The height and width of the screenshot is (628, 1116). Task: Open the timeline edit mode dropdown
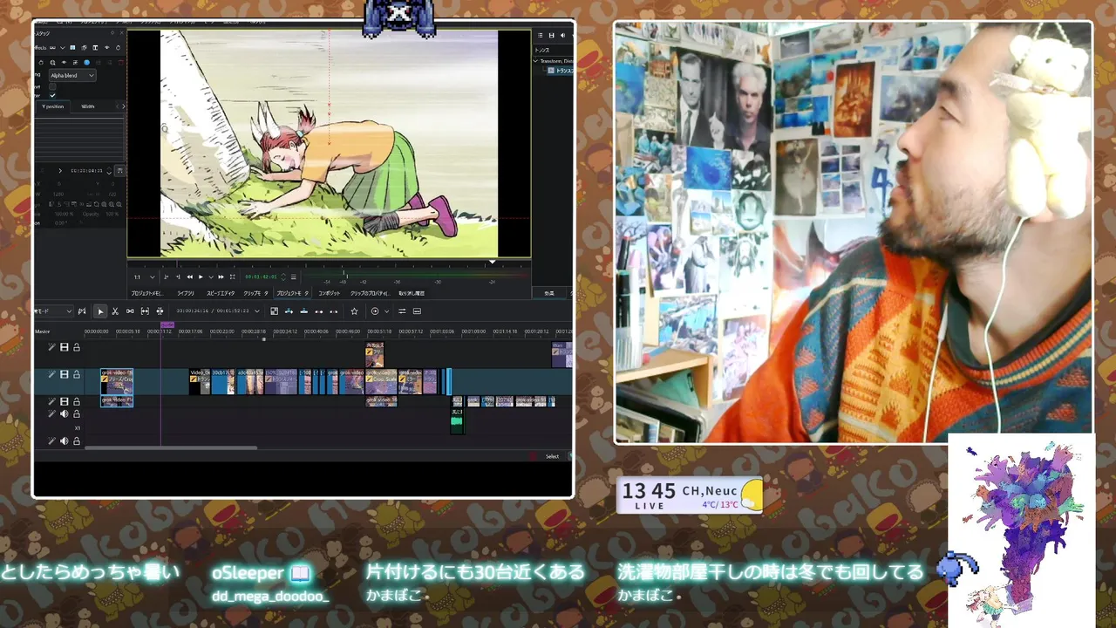[x=54, y=311]
